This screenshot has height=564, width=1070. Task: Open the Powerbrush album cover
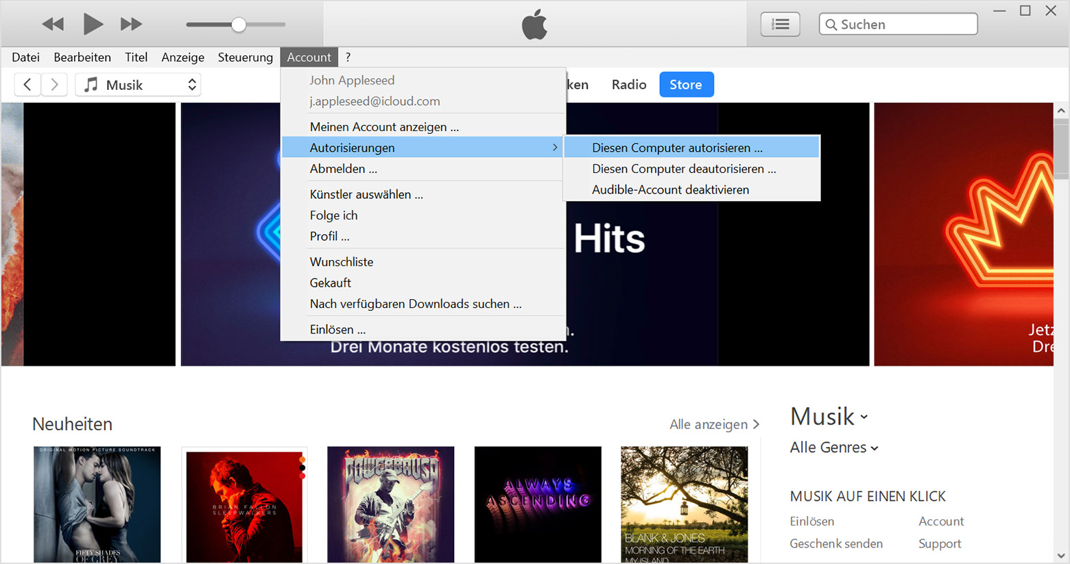[x=390, y=505]
